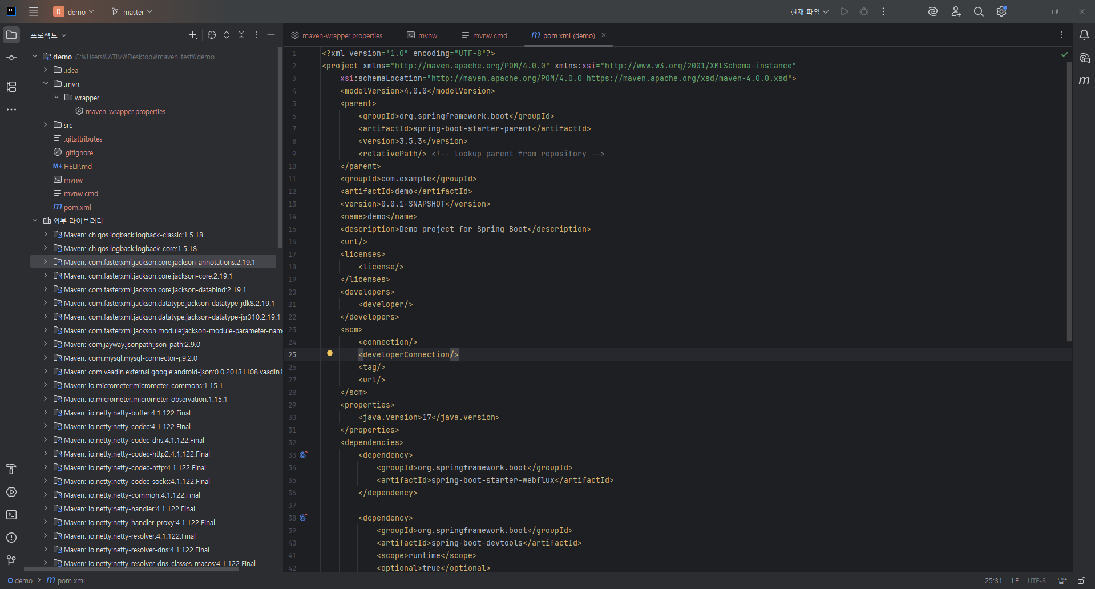Change LF line separator in status bar
The image size is (1095, 589).
[x=1015, y=580]
